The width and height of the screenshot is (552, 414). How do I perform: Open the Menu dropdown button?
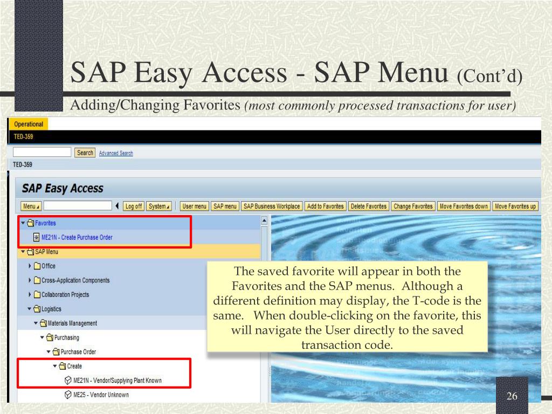pos(31,206)
